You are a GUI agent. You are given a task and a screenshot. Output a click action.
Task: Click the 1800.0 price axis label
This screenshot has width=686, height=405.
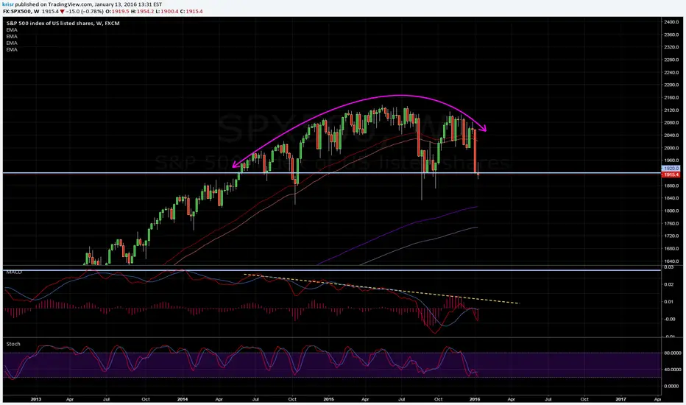click(x=671, y=211)
